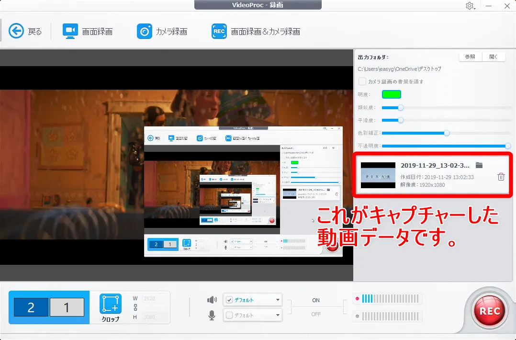Image resolution: width=516 pixels, height=340 pixels.
Task: Click the クロップ crop tool icon
Action: 110,304
